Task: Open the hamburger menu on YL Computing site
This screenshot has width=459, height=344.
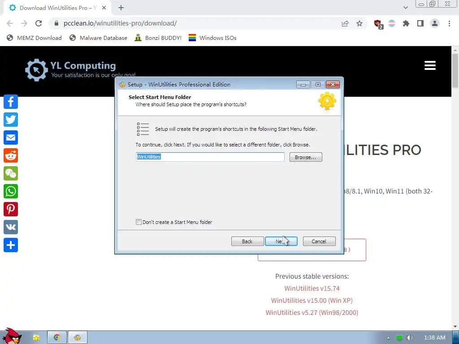Action: 430,65
